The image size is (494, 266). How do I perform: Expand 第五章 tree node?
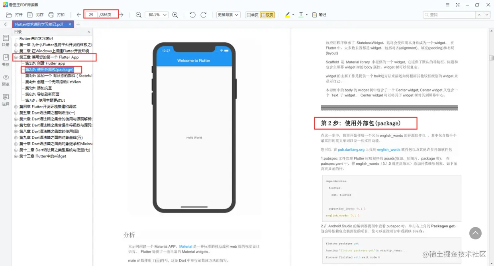16,113
